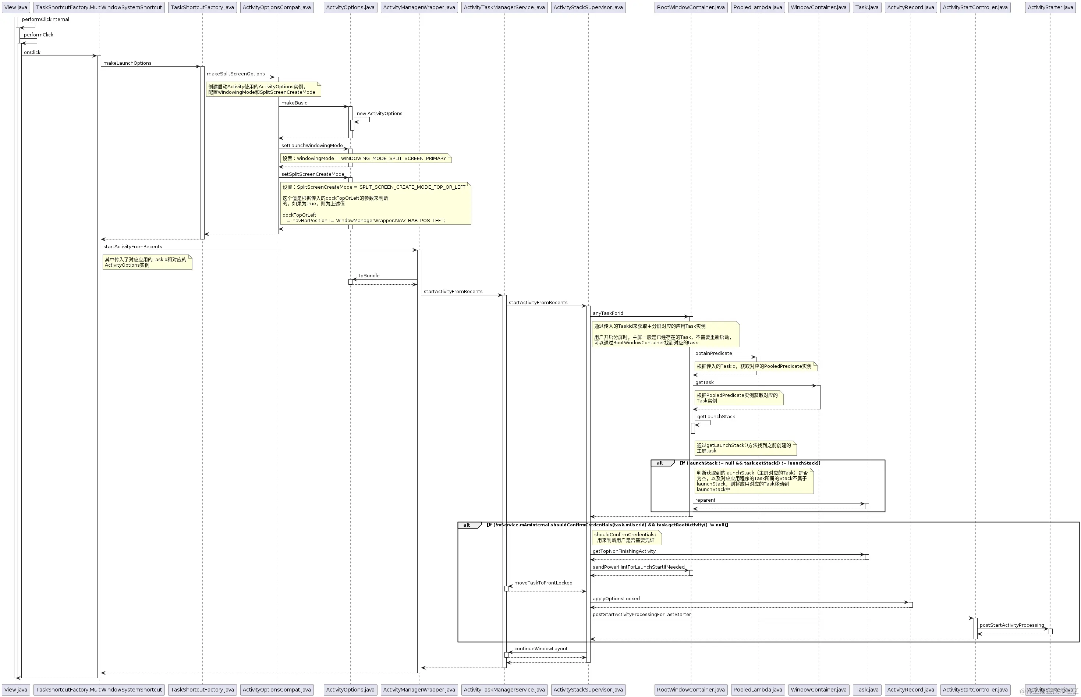Click the reparent message arrow label
Viewport: 1081px width, 697px height.
(x=705, y=500)
